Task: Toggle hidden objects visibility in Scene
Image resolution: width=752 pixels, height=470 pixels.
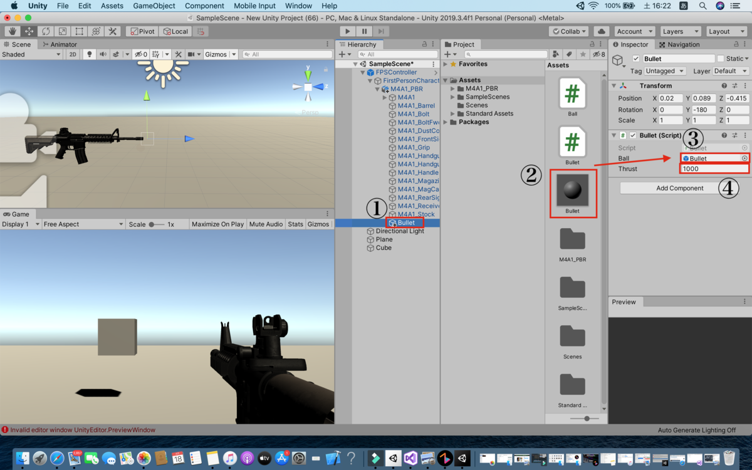Action: pos(141,55)
